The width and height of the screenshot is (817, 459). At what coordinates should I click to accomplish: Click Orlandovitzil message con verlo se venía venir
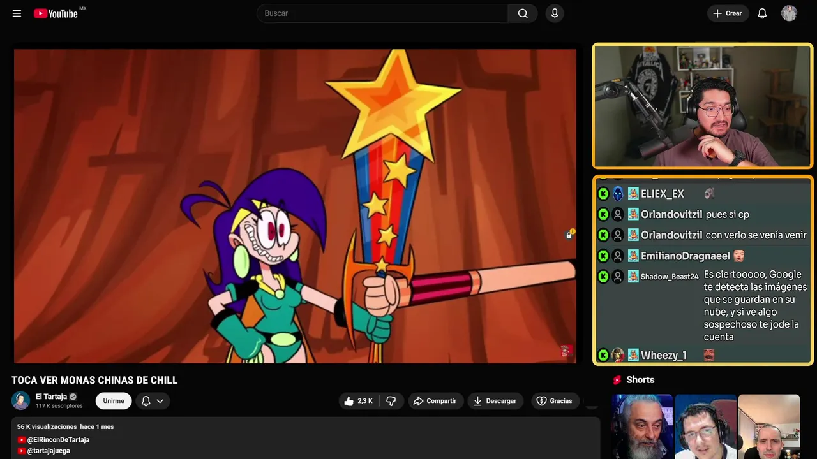[756, 235]
